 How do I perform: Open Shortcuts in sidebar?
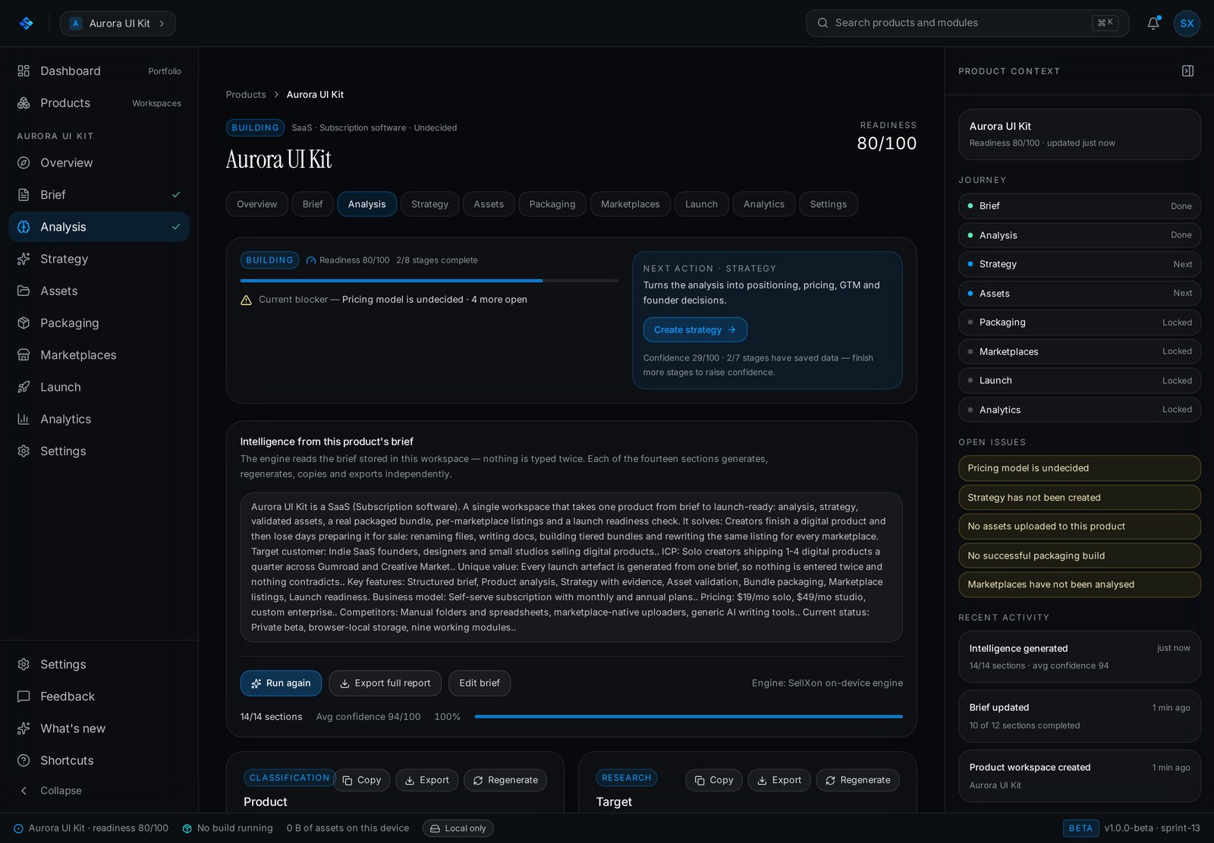click(x=99, y=760)
